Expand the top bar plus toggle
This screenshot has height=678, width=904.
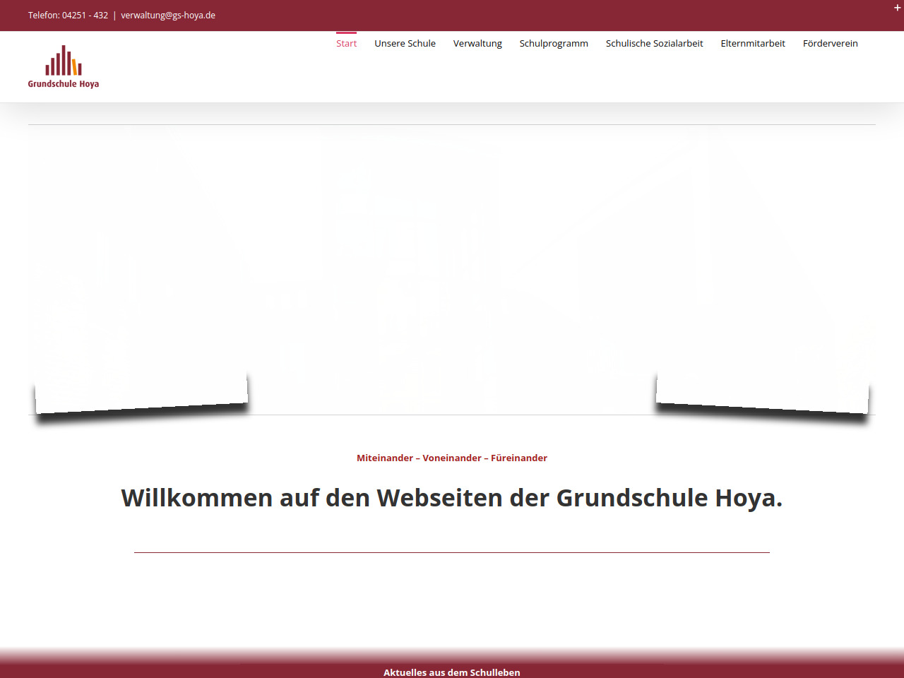pos(897,8)
